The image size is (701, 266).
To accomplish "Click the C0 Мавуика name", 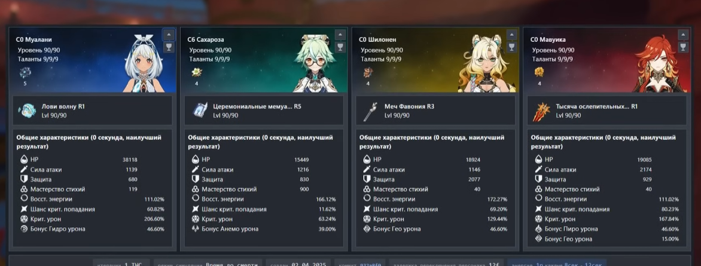I will [x=548, y=40].
